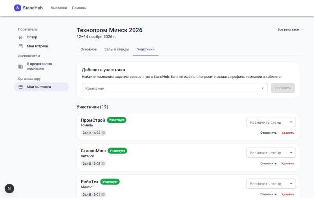Viewport: 314px width, 198px height.
Task: Open the Обзор home icon
Action: 20,37
